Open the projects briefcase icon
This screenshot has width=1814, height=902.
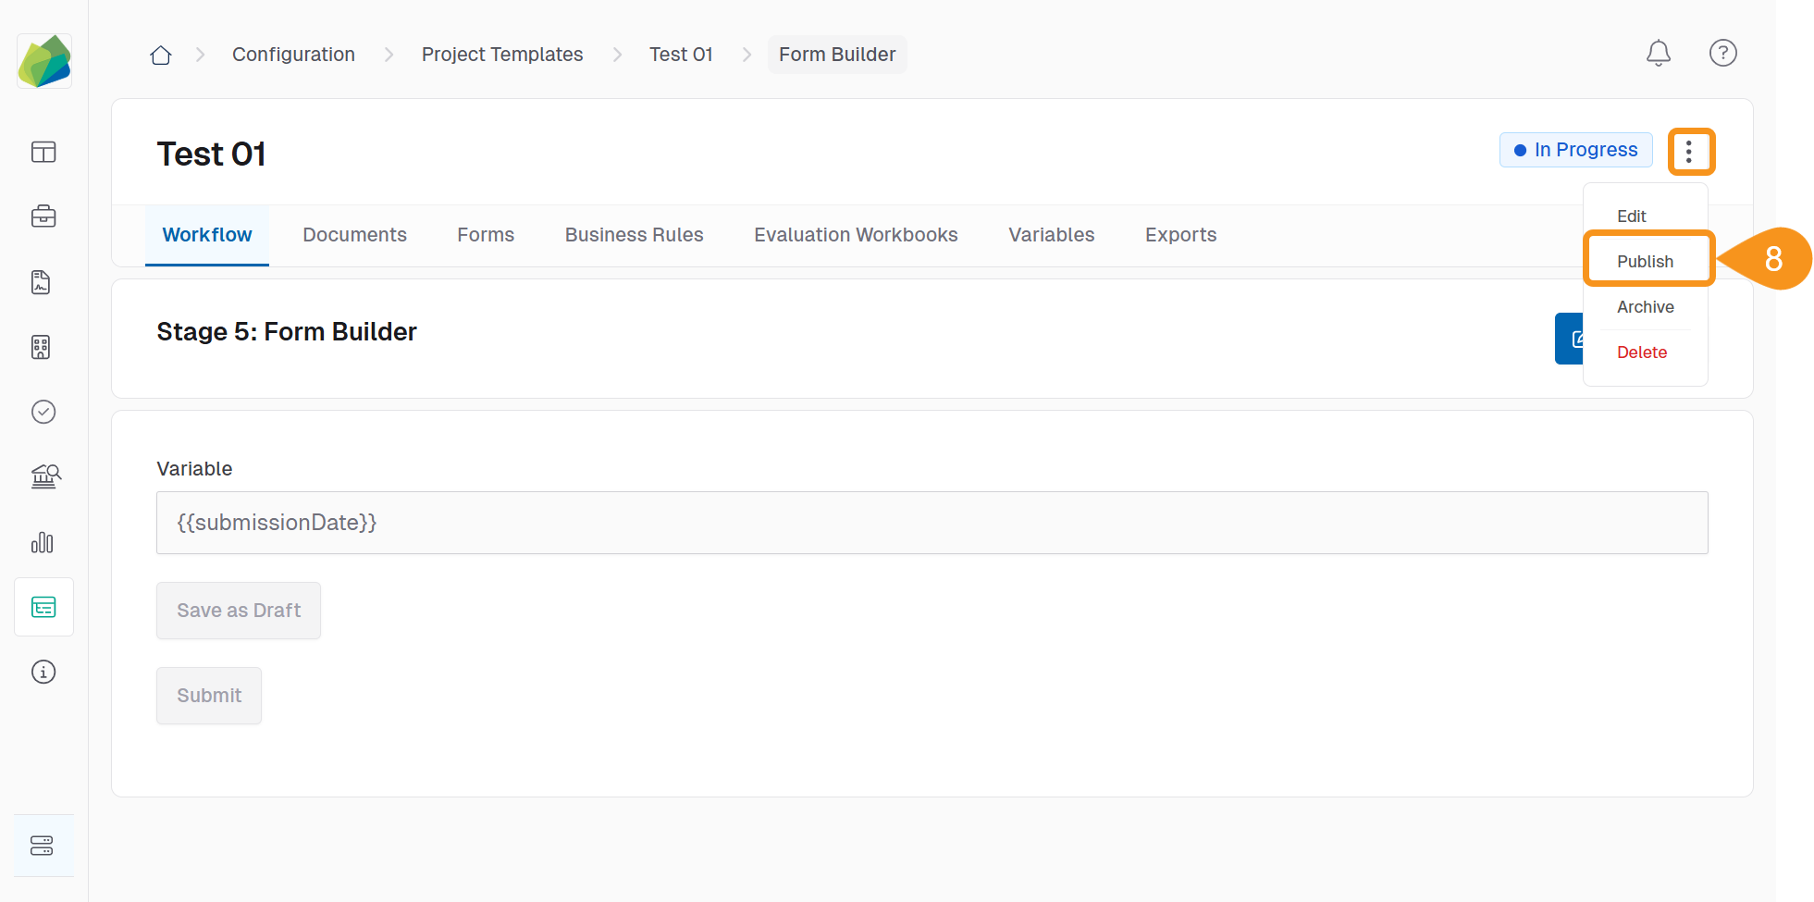[x=43, y=216]
